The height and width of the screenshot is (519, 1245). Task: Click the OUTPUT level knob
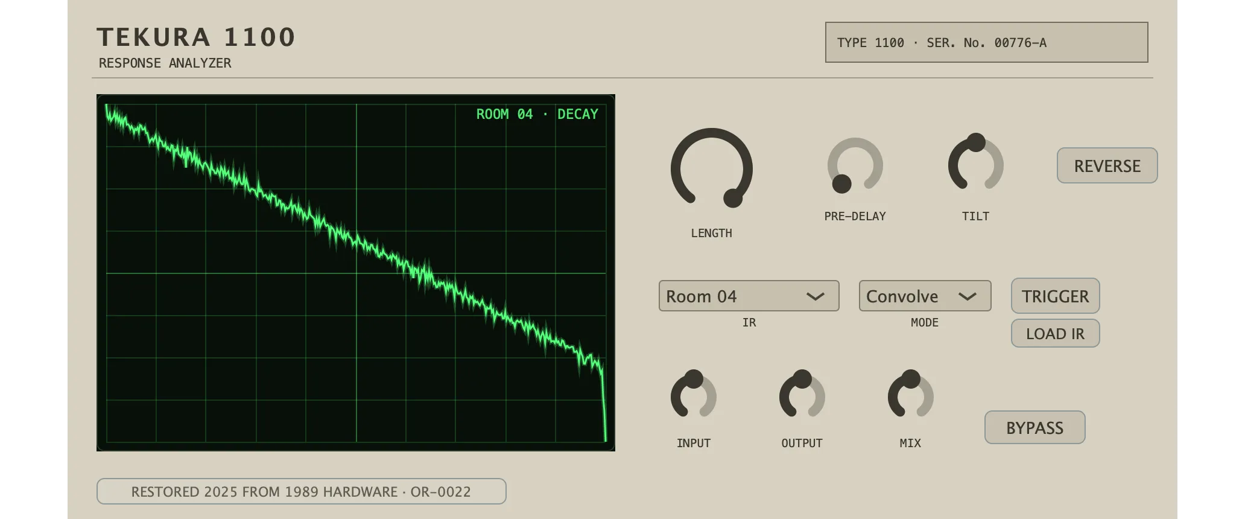coord(802,394)
